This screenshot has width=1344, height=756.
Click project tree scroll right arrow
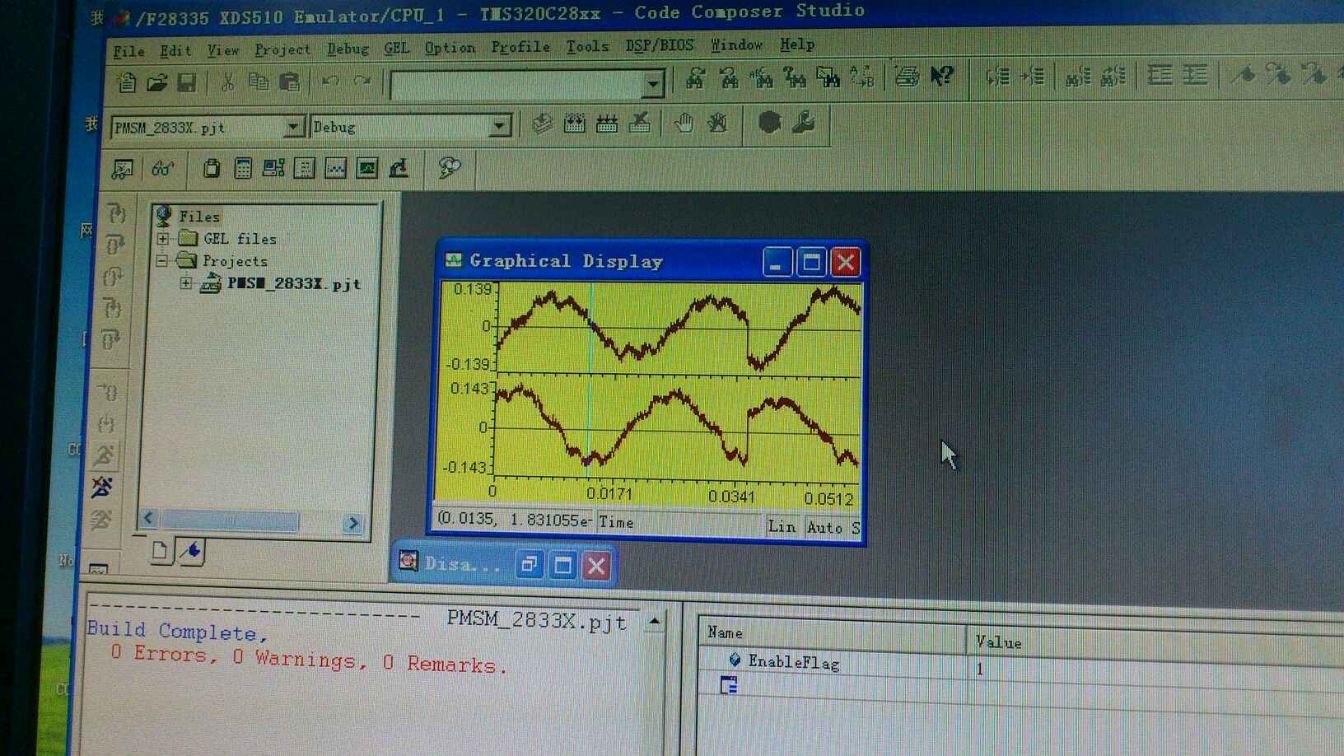coord(353,523)
